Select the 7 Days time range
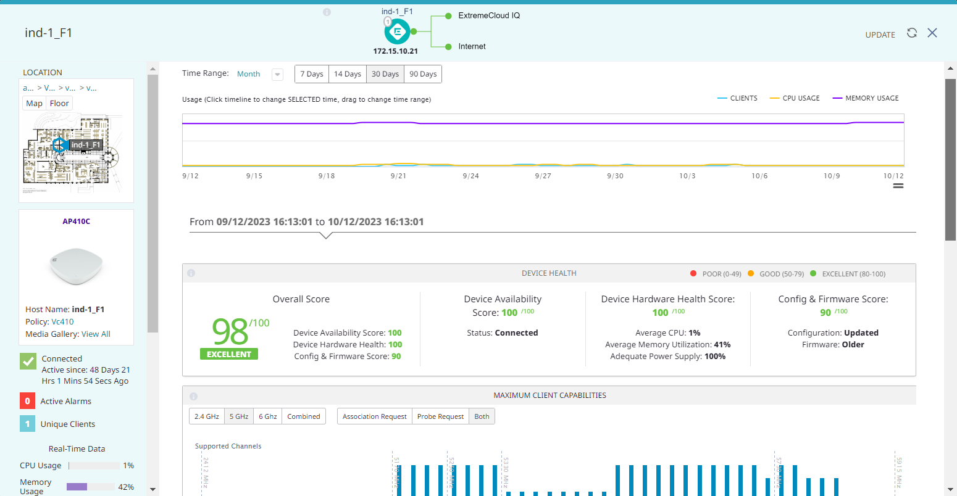Viewport: 957px width, 496px height. point(312,73)
